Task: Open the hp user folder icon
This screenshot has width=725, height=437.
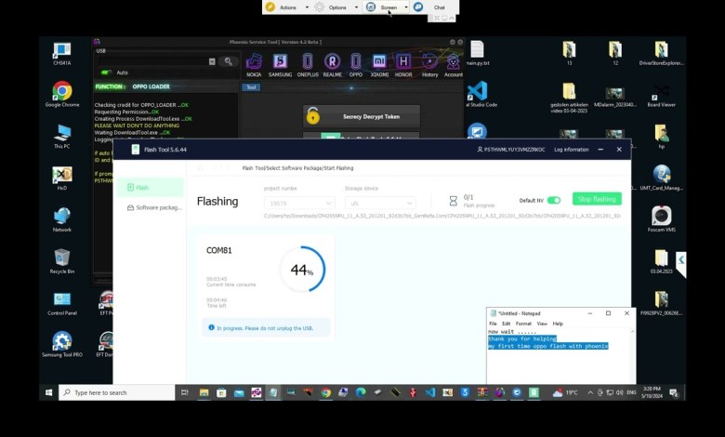Action: [661, 137]
